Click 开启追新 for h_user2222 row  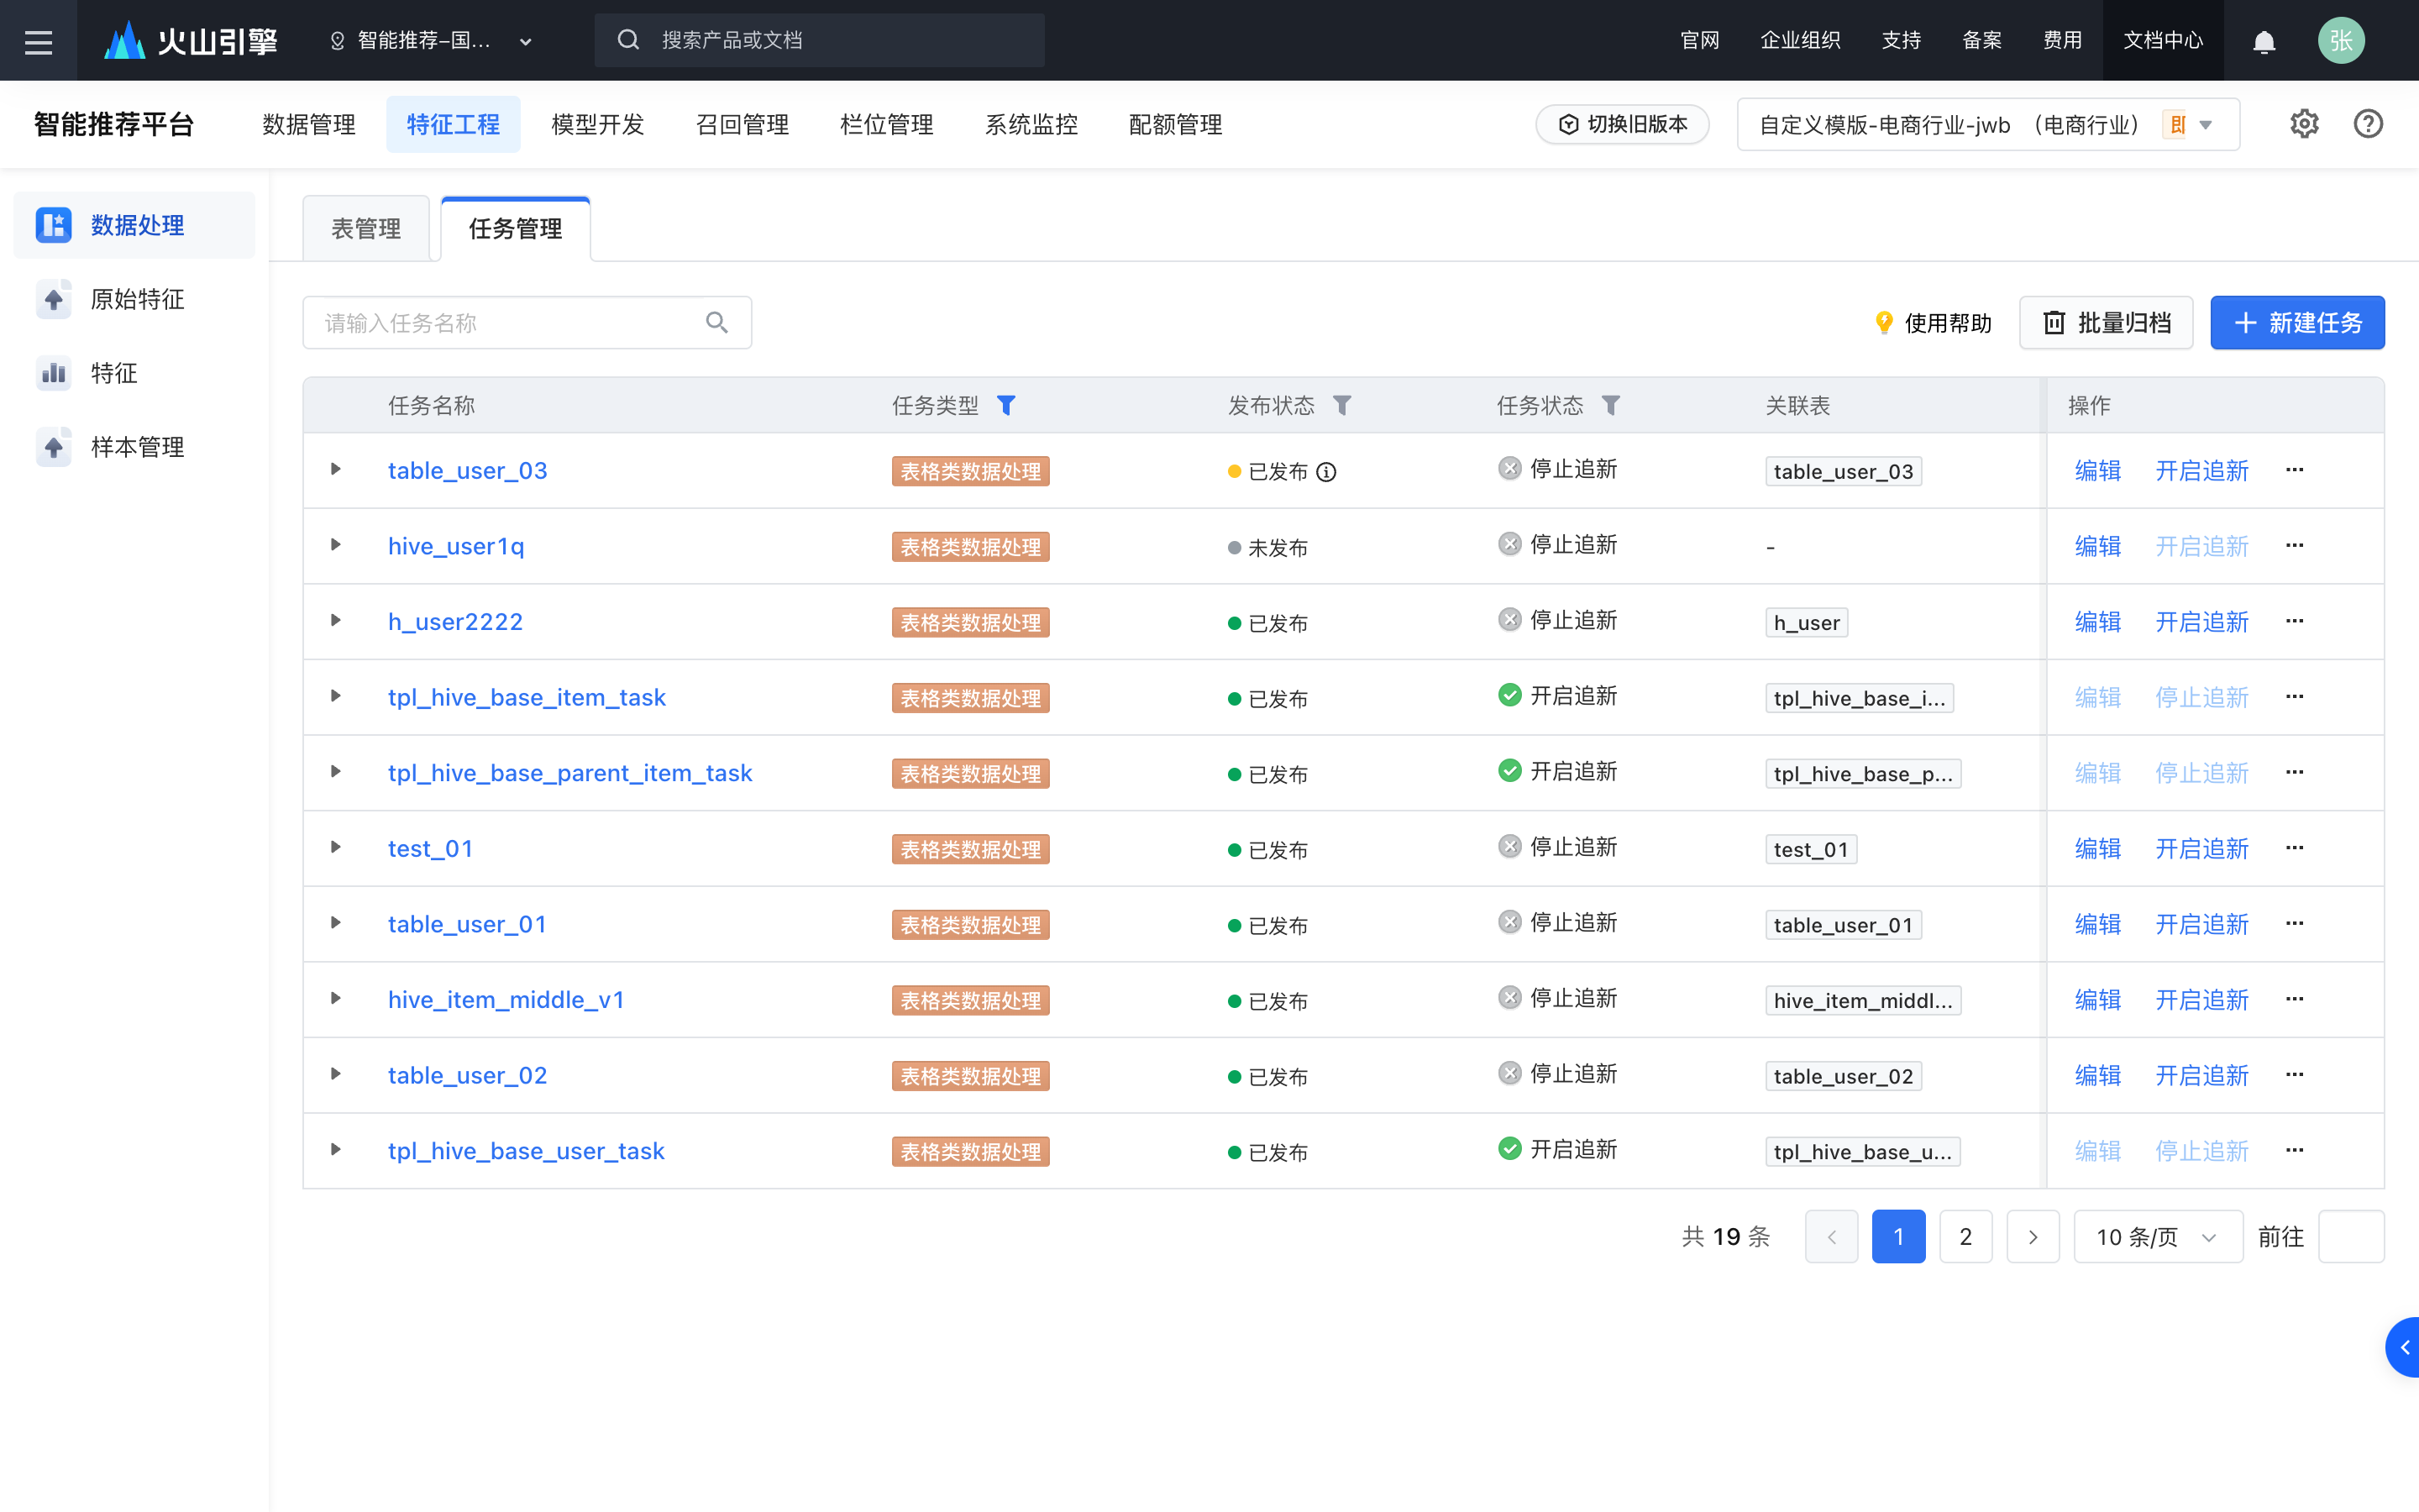pos(2201,622)
